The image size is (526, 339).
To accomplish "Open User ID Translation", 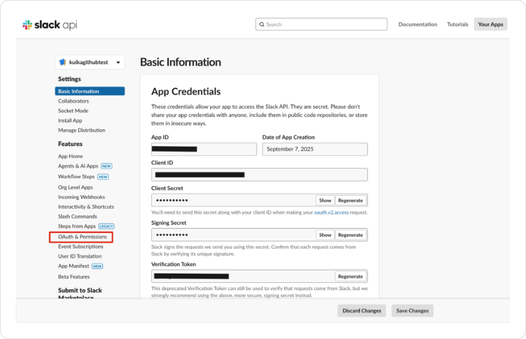I will [x=80, y=256].
